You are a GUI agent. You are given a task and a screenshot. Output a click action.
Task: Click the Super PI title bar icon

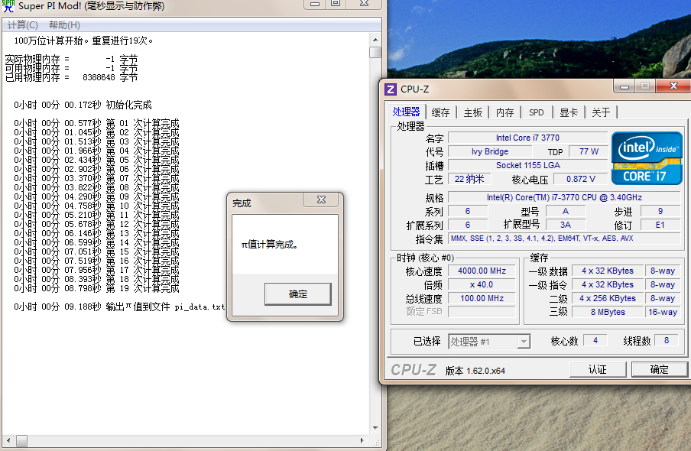(8, 5)
